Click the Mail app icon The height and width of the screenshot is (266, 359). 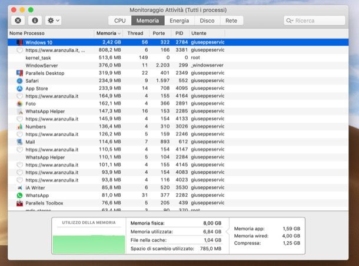tap(19, 142)
